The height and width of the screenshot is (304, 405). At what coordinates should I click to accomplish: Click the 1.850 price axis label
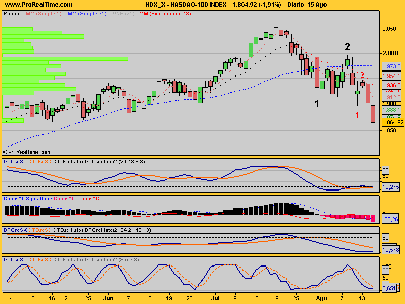coord(389,130)
